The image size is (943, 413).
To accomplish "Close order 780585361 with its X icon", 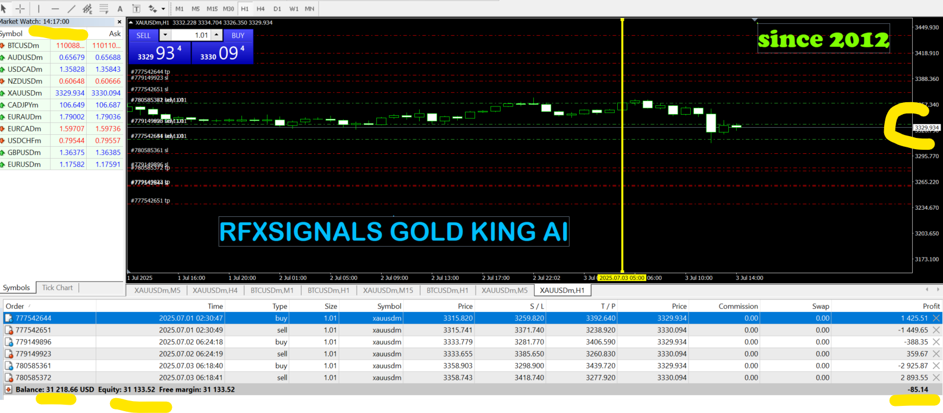I will point(936,366).
